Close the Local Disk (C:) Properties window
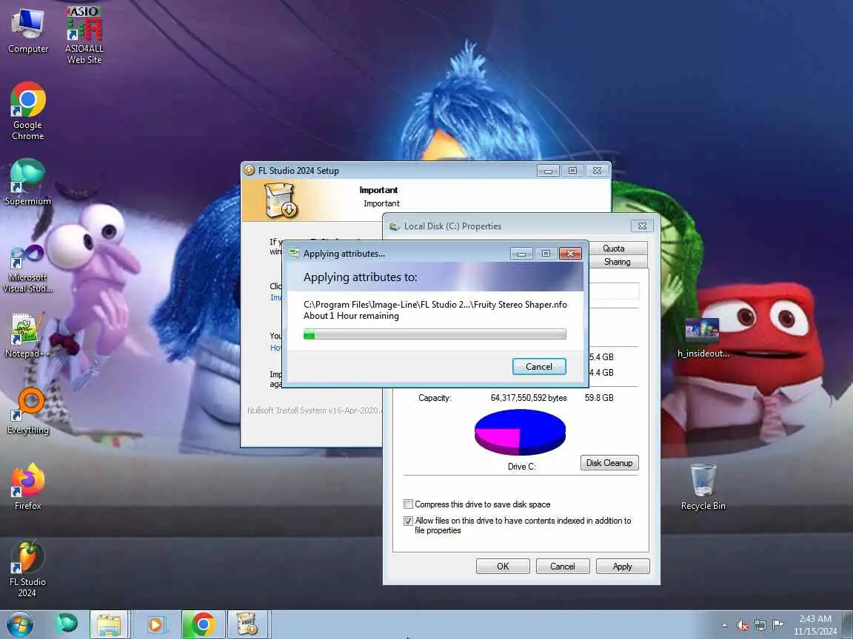 pos(642,226)
